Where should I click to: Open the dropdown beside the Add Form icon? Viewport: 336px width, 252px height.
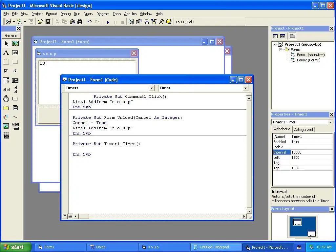pos(25,22)
